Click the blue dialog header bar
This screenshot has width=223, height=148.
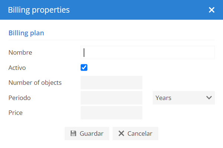(x=111, y=10)
